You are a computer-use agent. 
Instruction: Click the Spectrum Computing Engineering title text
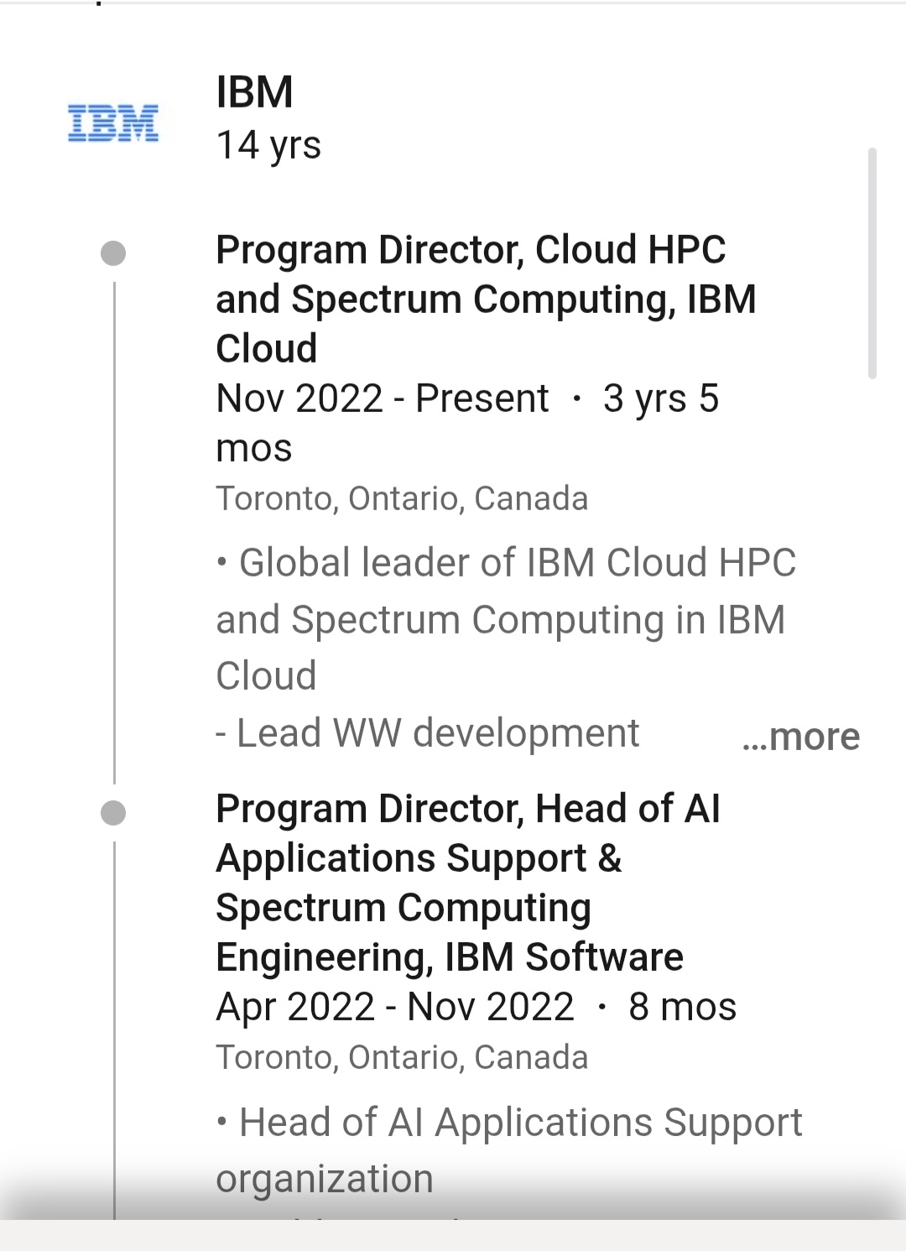[403, 907]
